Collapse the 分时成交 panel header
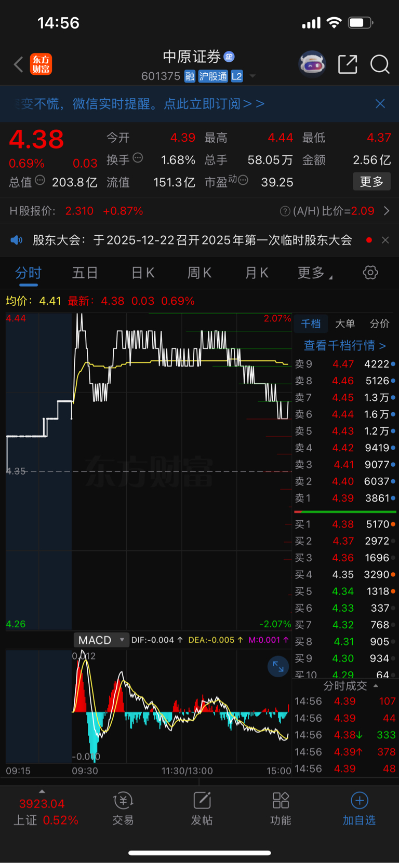 tap(350, 685)
